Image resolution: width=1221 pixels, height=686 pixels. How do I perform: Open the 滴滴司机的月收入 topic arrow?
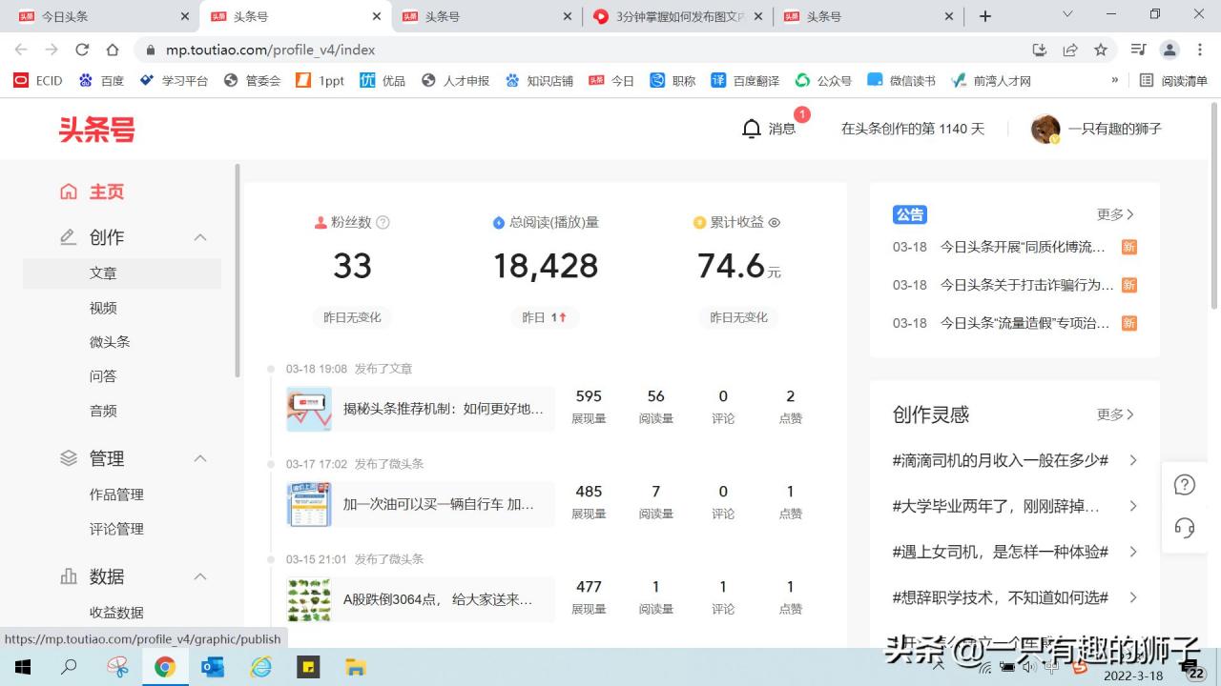click(1133, 460)
